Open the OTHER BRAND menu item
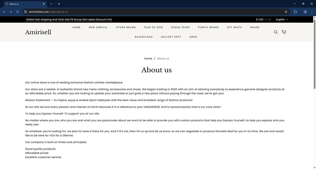 (126, 27)
